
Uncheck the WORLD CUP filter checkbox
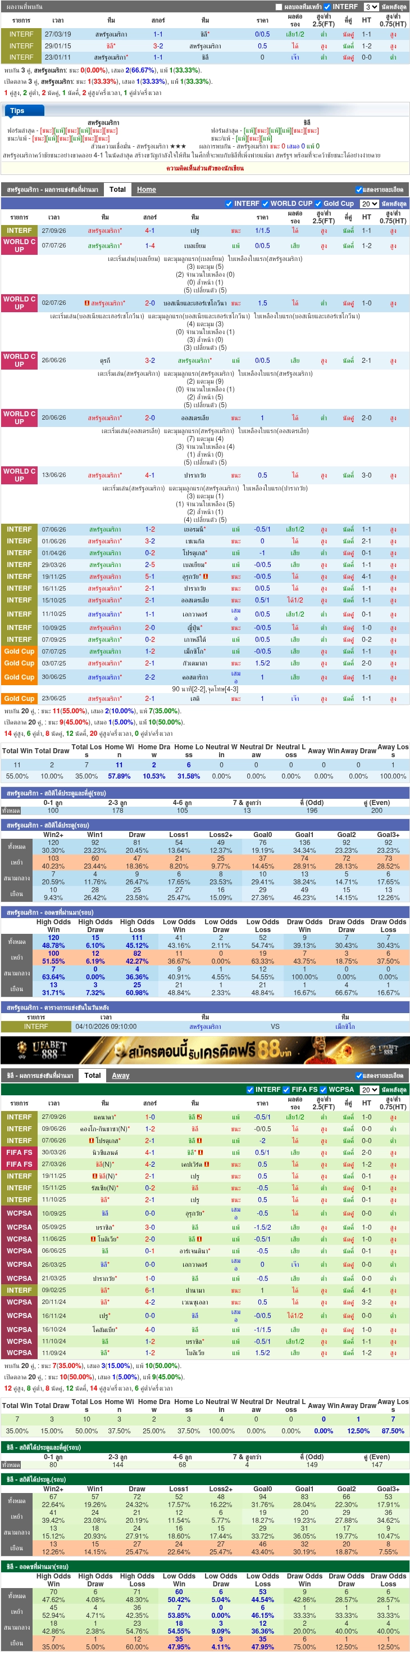point(265,204)
